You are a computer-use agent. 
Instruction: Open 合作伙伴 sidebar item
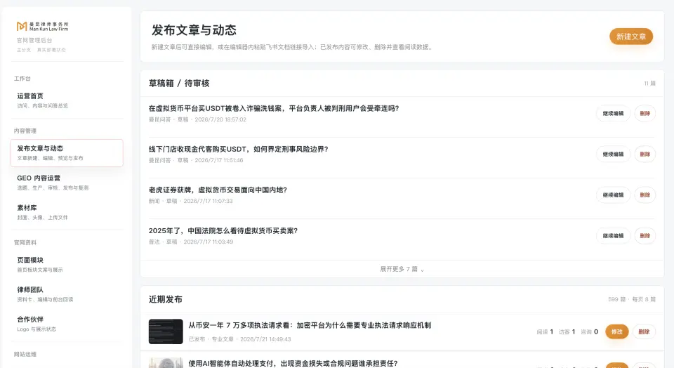(67, 324)
